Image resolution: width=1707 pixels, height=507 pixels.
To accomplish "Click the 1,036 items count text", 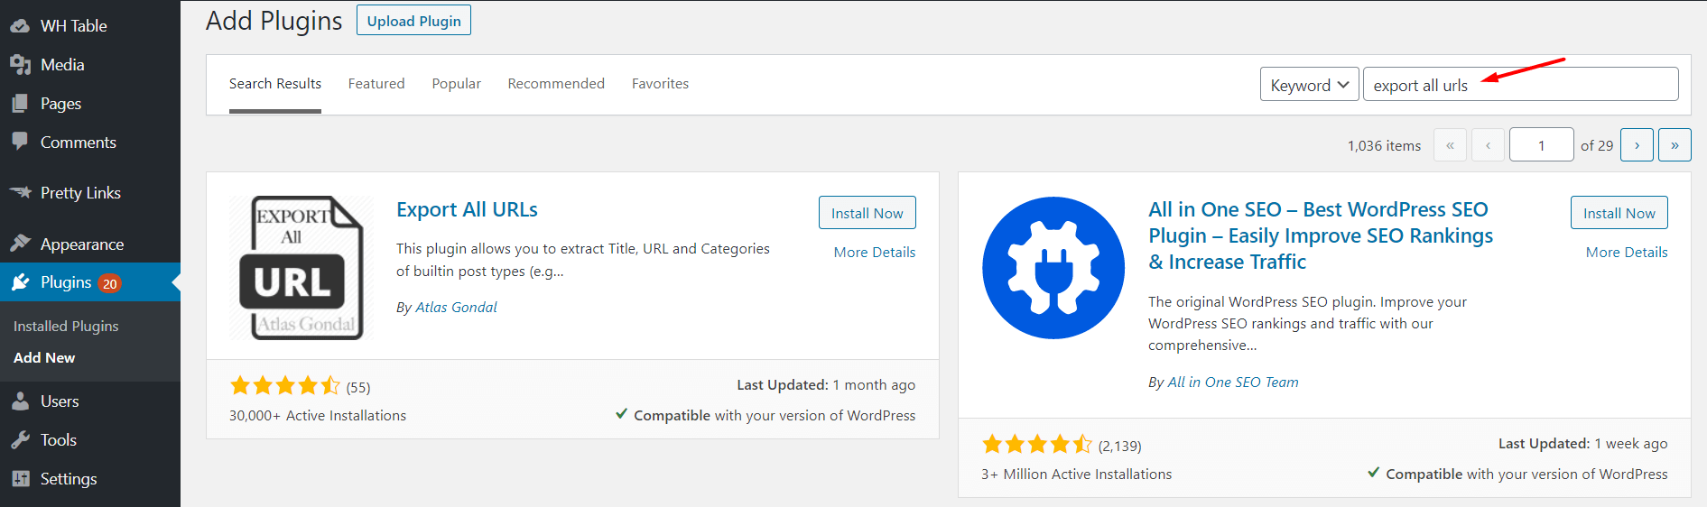I will pyautogui.click(x=1384, y=145).
